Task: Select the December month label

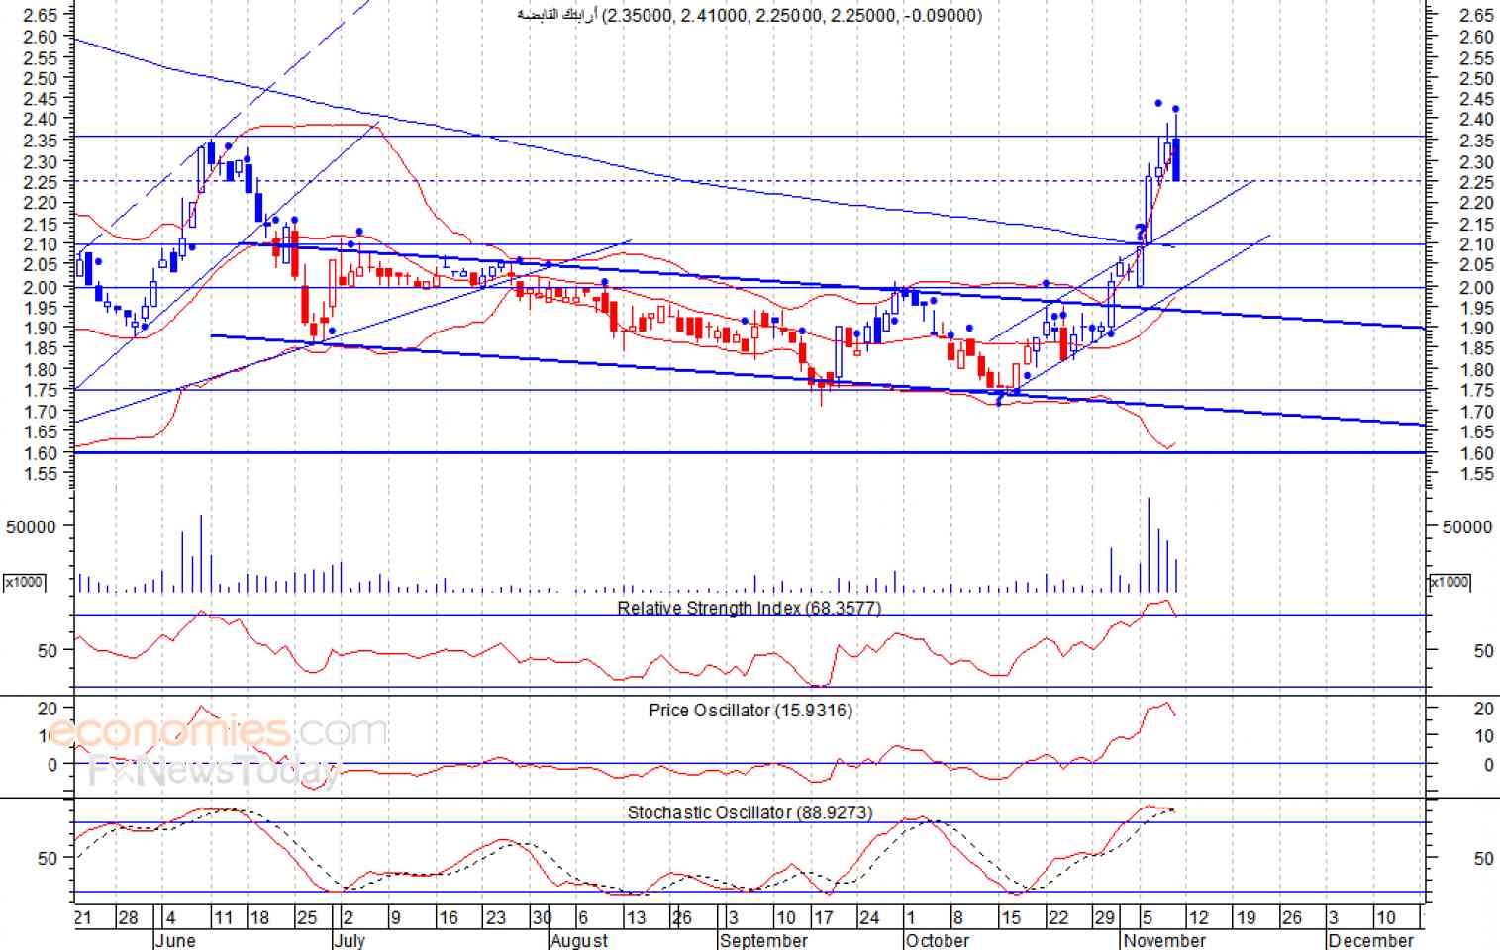Action: [1371, 940]
